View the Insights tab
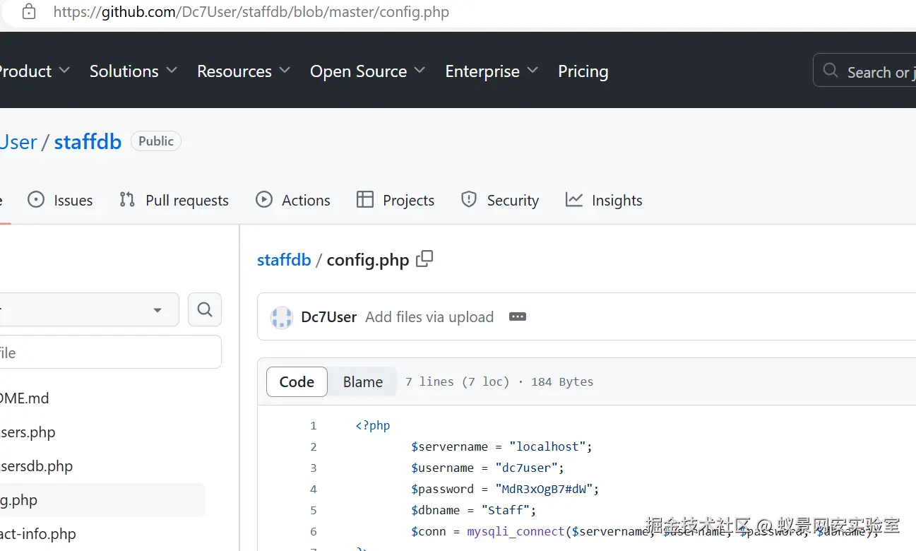 pyautogui.click(x=604, y=201)
